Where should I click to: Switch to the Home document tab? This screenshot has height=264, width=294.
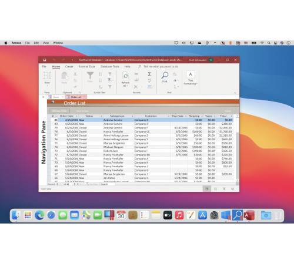point(56,97)
